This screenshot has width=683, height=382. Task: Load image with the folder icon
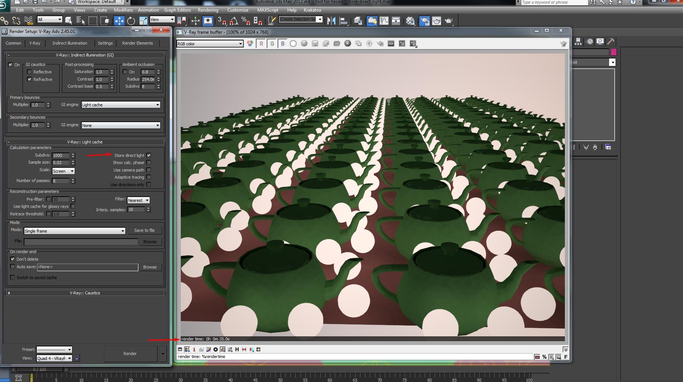337,44
